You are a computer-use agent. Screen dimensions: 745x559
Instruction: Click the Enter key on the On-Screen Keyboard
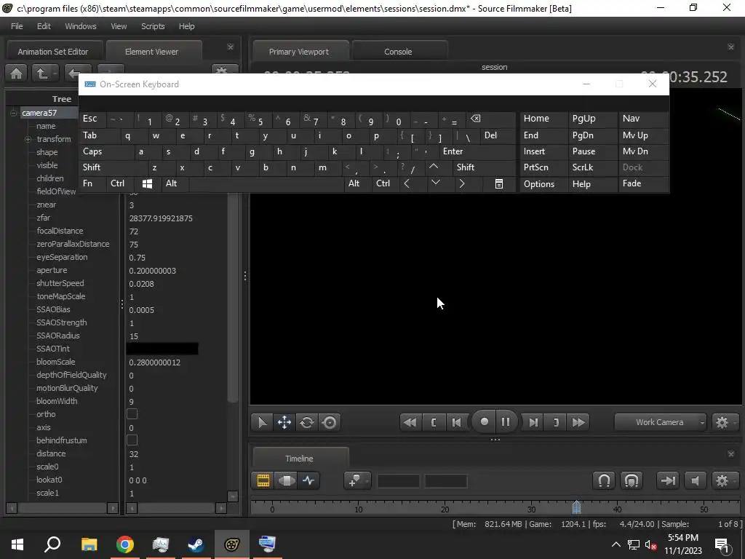(477, 151)
